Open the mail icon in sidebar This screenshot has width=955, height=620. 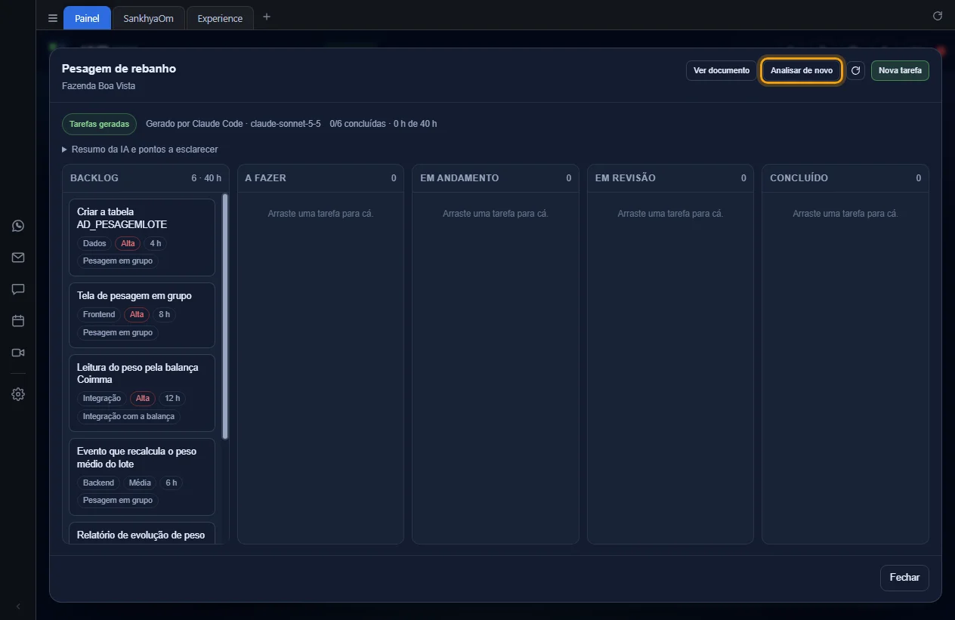pos(18,258)
